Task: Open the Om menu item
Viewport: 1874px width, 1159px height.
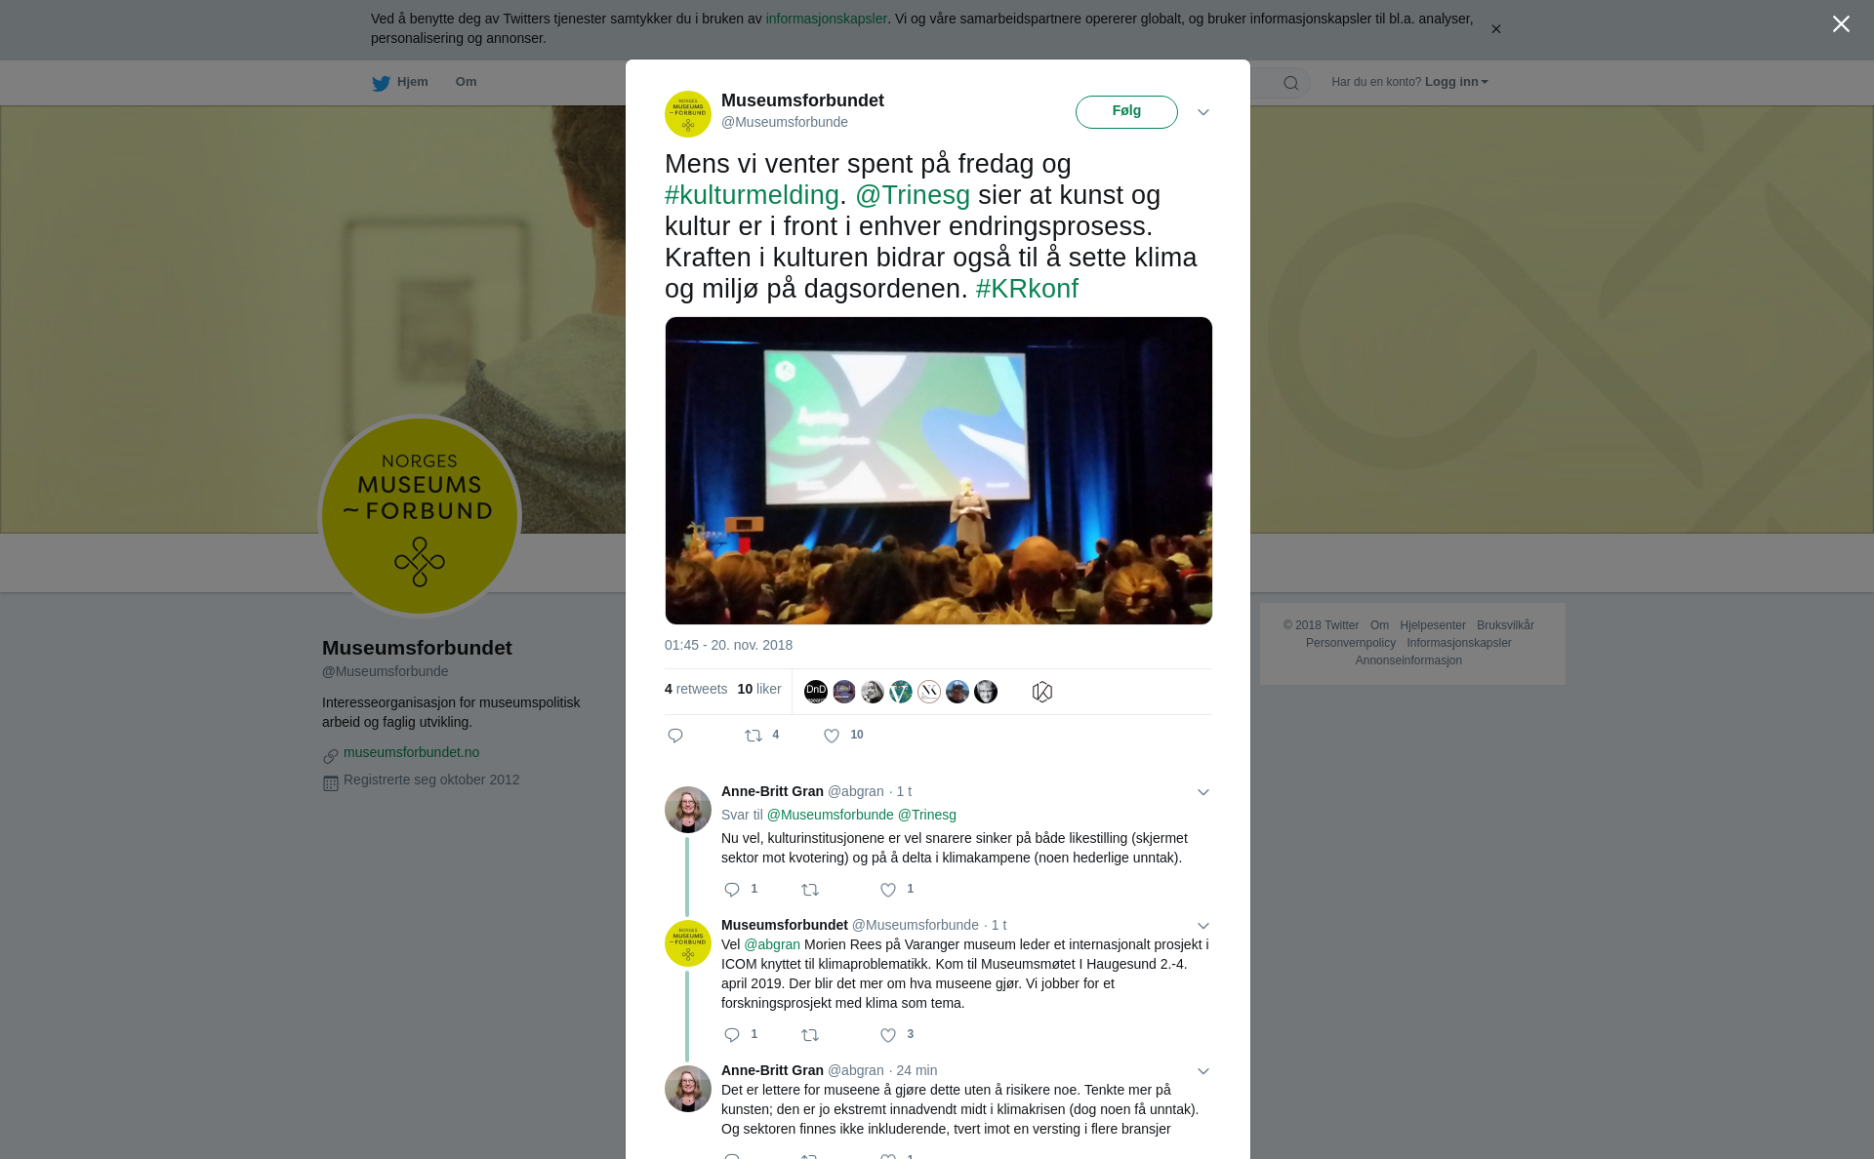Action: click(x=466, y=82)
